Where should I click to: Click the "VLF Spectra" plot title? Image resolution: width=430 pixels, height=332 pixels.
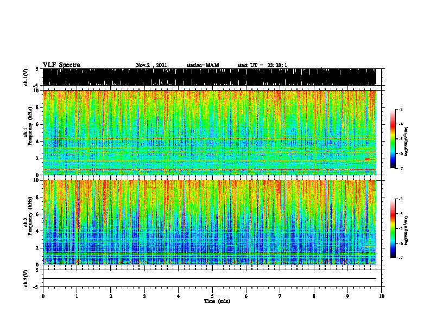tap(61, 65)
